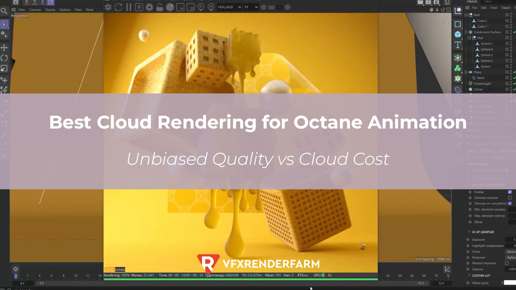Check the Neutral response checkbox
The height and width of the screenshot is (290, 516).
coord(507,263)
